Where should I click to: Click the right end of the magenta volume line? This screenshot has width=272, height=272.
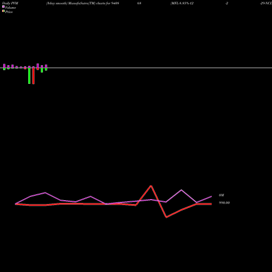click(211, 196)
